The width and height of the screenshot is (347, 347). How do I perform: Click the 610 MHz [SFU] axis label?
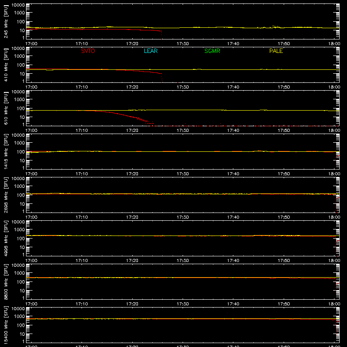click(6, 108)
